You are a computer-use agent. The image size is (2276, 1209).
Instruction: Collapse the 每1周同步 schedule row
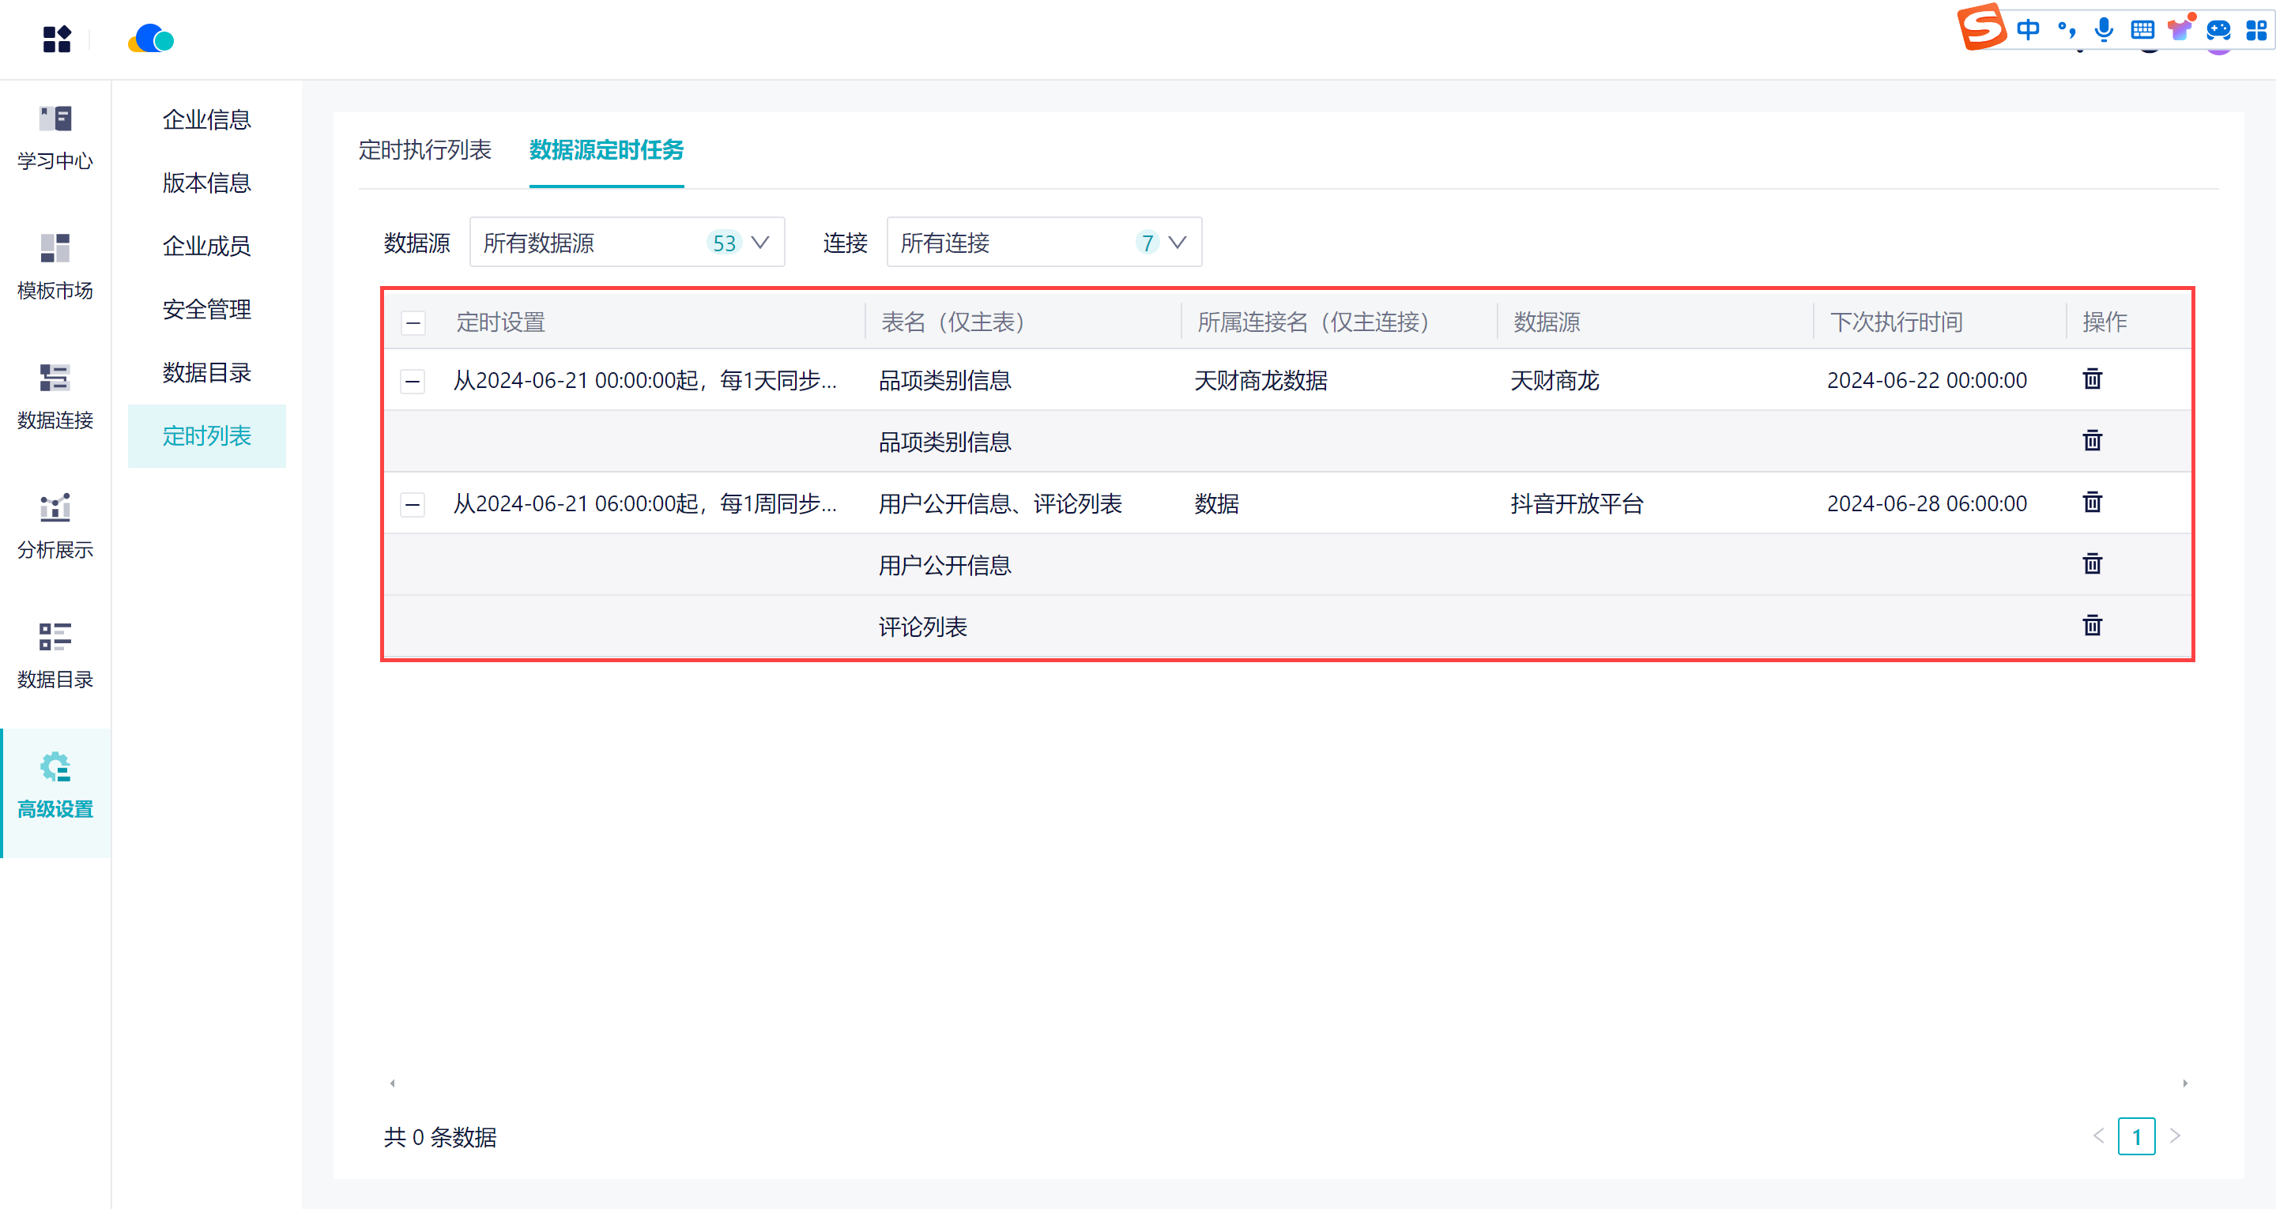tap(413, 505)
